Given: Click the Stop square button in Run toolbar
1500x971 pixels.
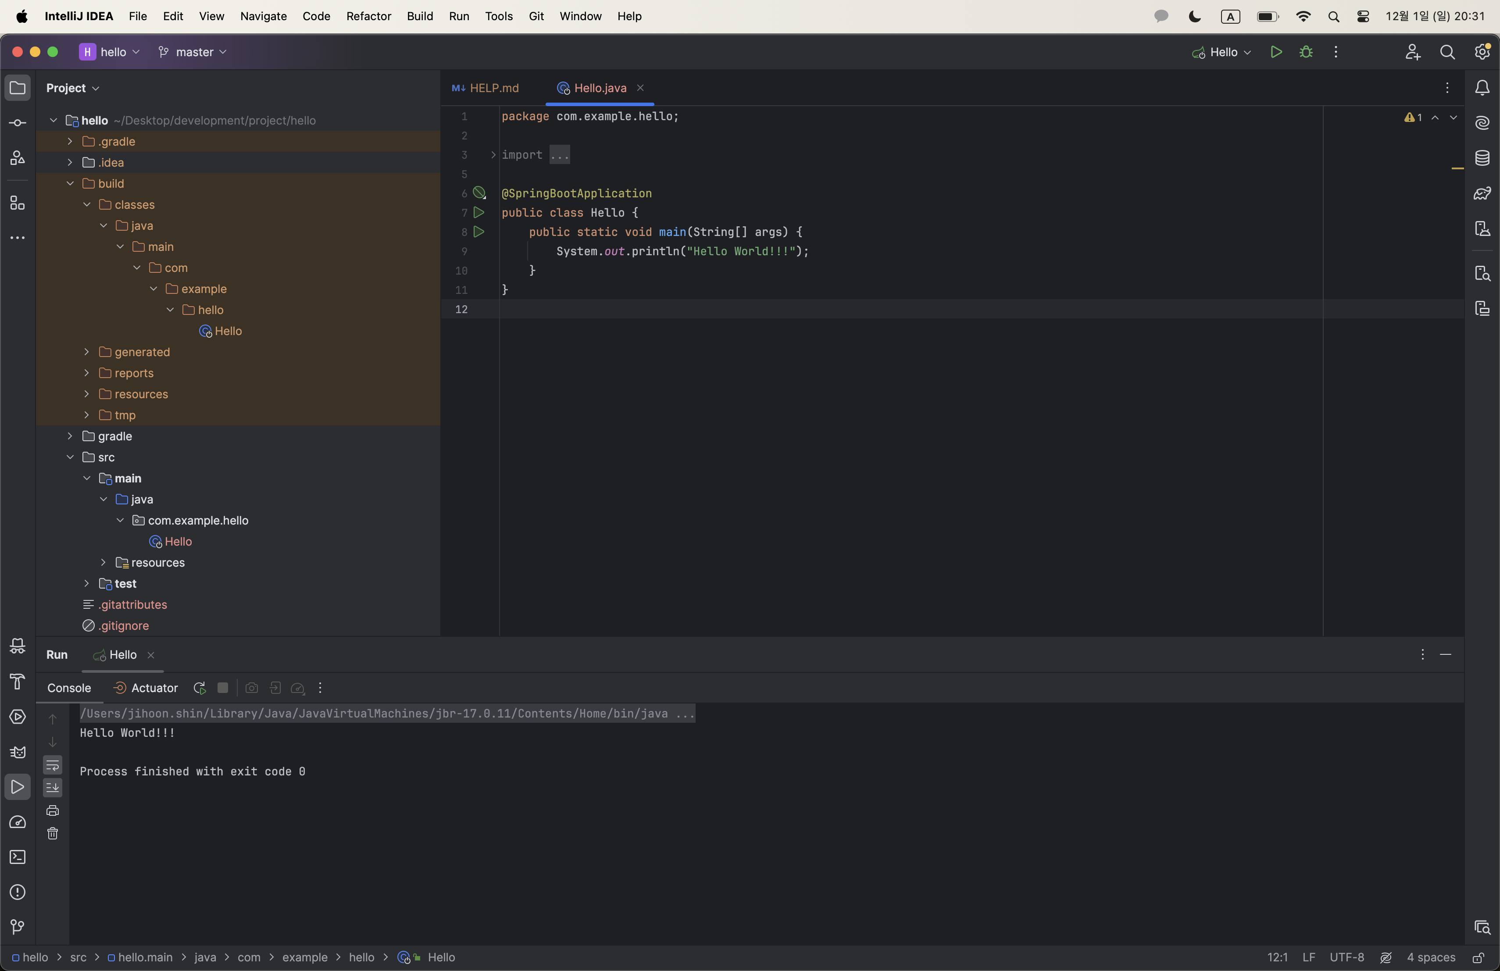Looking at the screenshot, I should 222,687.
